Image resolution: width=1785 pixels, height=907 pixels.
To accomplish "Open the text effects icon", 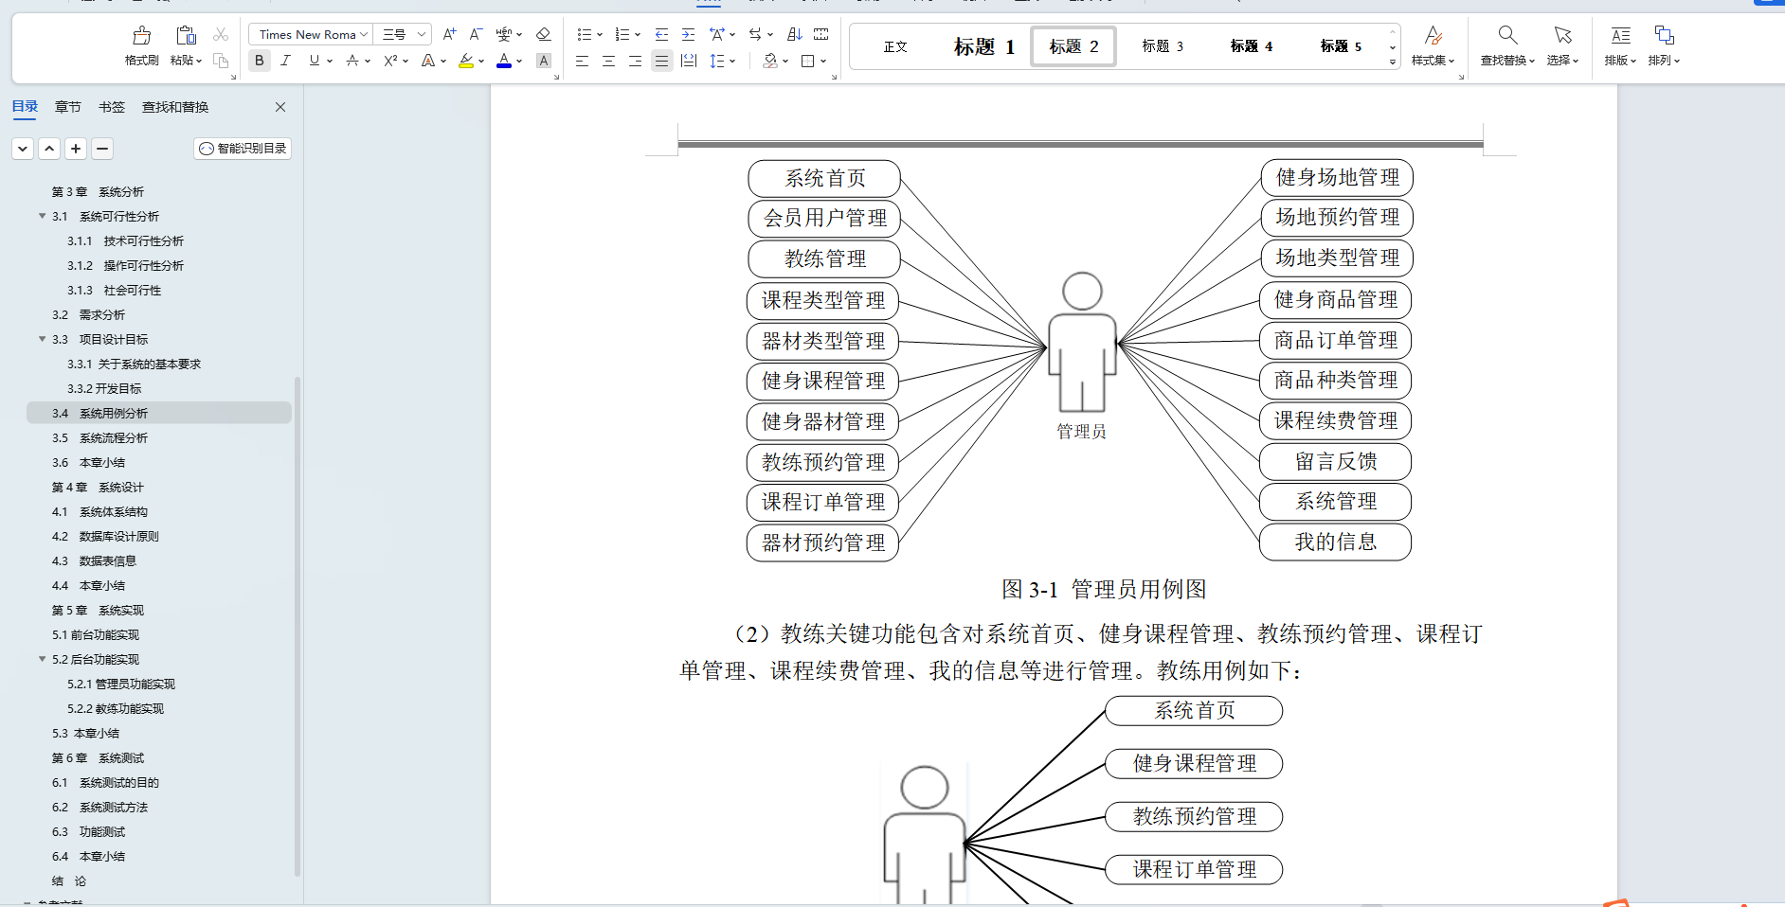I will coord(428,61).
